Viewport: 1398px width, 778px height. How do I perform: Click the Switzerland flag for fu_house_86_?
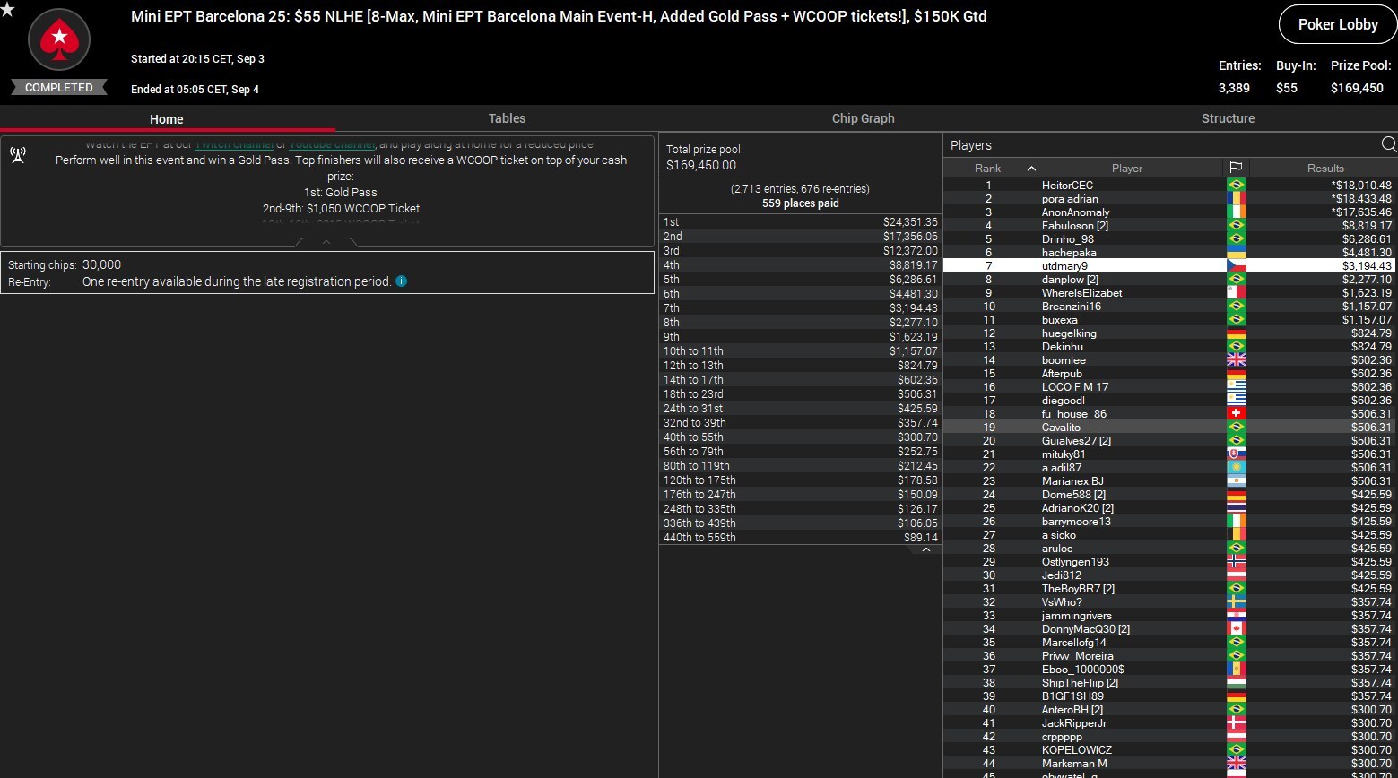pyautogui.click(x=1237, y=413)
